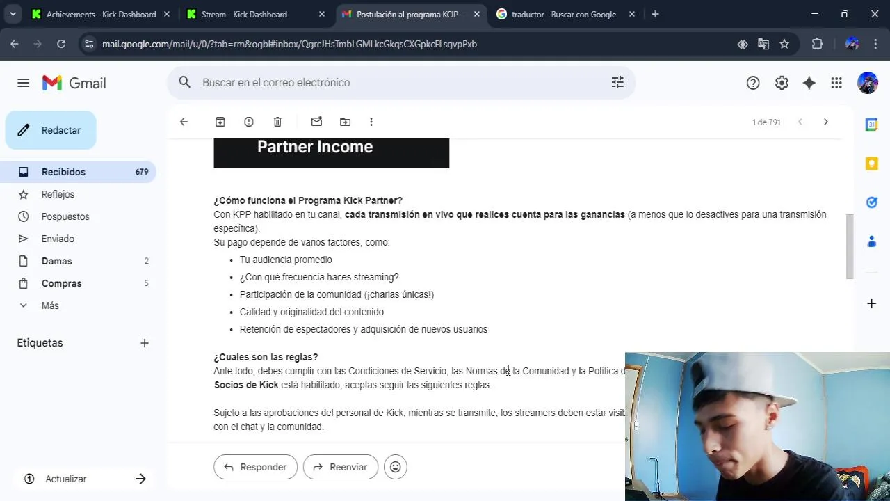The width and height of the screenshot is (890, 501).
Task: Get add-ons plus icon in side panel
Action: pyautogui.click(x=871, y=303)
